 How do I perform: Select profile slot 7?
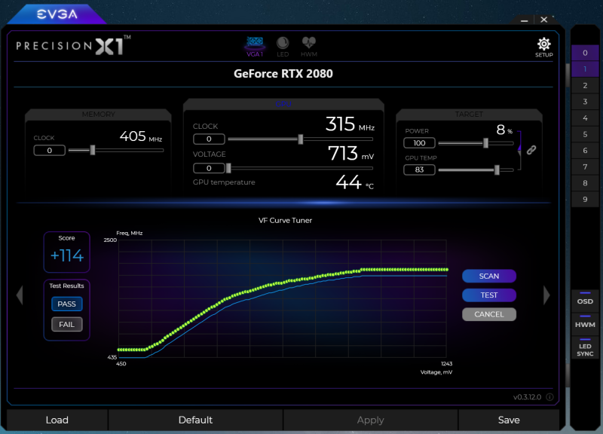(x=585, y=167)
